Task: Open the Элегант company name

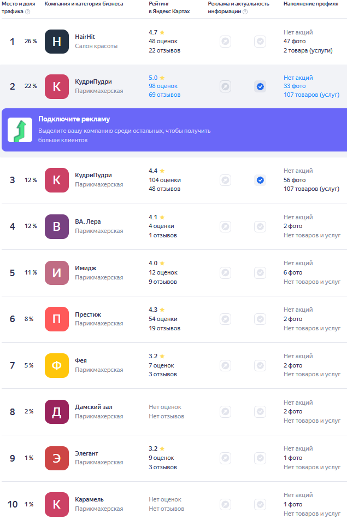Action: pyautogui.click(x=87, y=453)
